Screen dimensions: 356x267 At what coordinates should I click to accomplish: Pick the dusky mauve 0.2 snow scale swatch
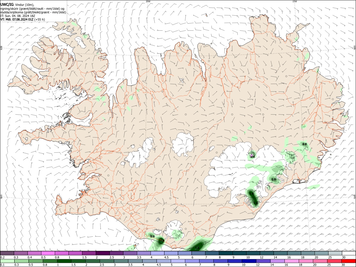(7, 253)
